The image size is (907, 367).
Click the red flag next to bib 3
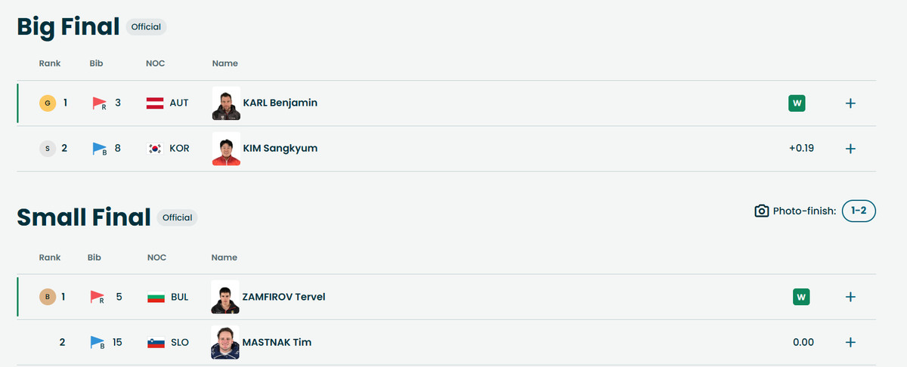[x=99, y=103]
